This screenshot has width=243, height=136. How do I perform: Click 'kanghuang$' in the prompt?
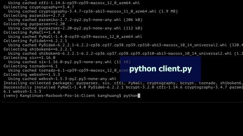pos(109,96)
